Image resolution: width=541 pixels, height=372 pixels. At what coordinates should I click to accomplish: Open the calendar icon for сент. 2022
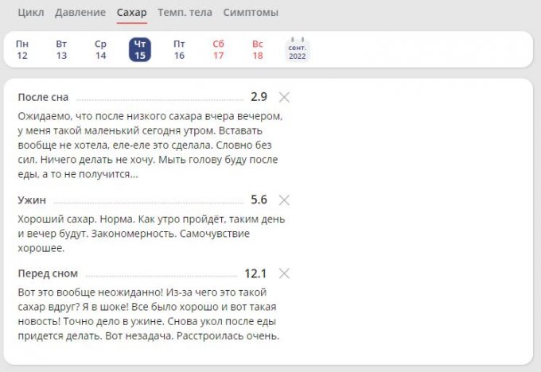[x=297, y=50]
